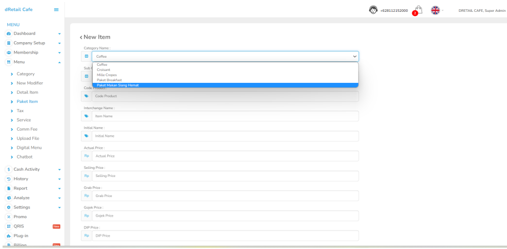Viewport: 507px width, 249px height.
Task: Click the Interchange Name input field
Action: tap(225, 116)
